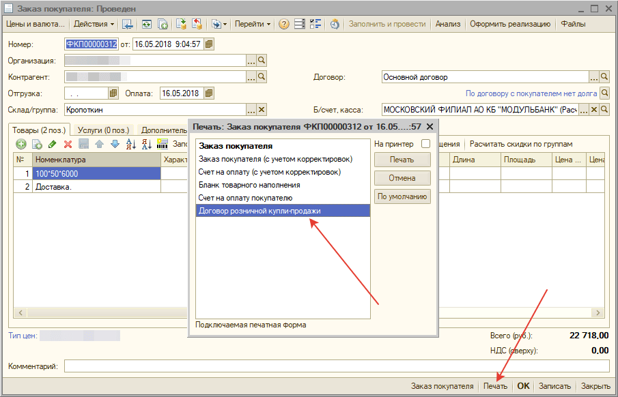Image resolution: width=618 pixels, height=397 pixels.
Task: Click the barcode icon in table toolbar
Action: (162, 145)
